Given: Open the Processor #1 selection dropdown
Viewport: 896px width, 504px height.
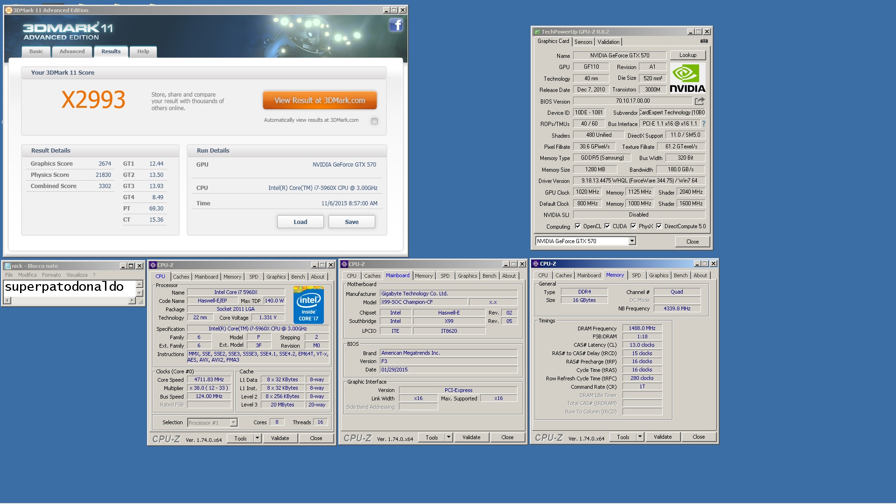Looking at the screenshot, I should (x=233, y=423).
